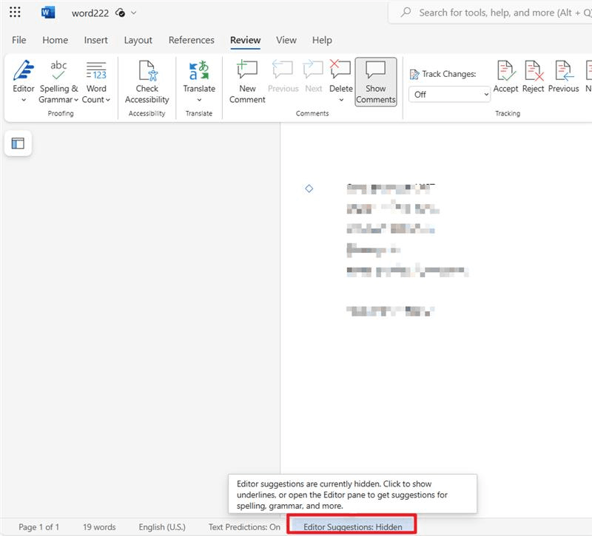The image size is (592, 536).
Task: Expand the document name dropdown chevron
Action: coord(134,13)
